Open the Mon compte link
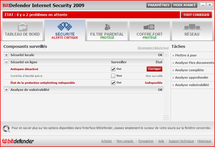215x147 pixels. [125, 141]
